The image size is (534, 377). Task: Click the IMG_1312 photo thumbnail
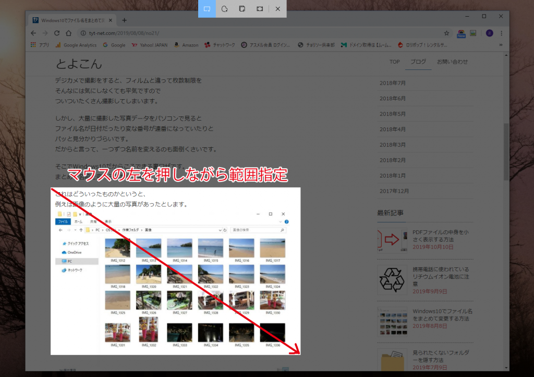[x=117, y=248]
